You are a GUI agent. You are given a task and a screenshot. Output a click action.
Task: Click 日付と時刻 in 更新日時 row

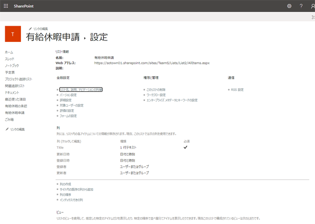(128, 154)
